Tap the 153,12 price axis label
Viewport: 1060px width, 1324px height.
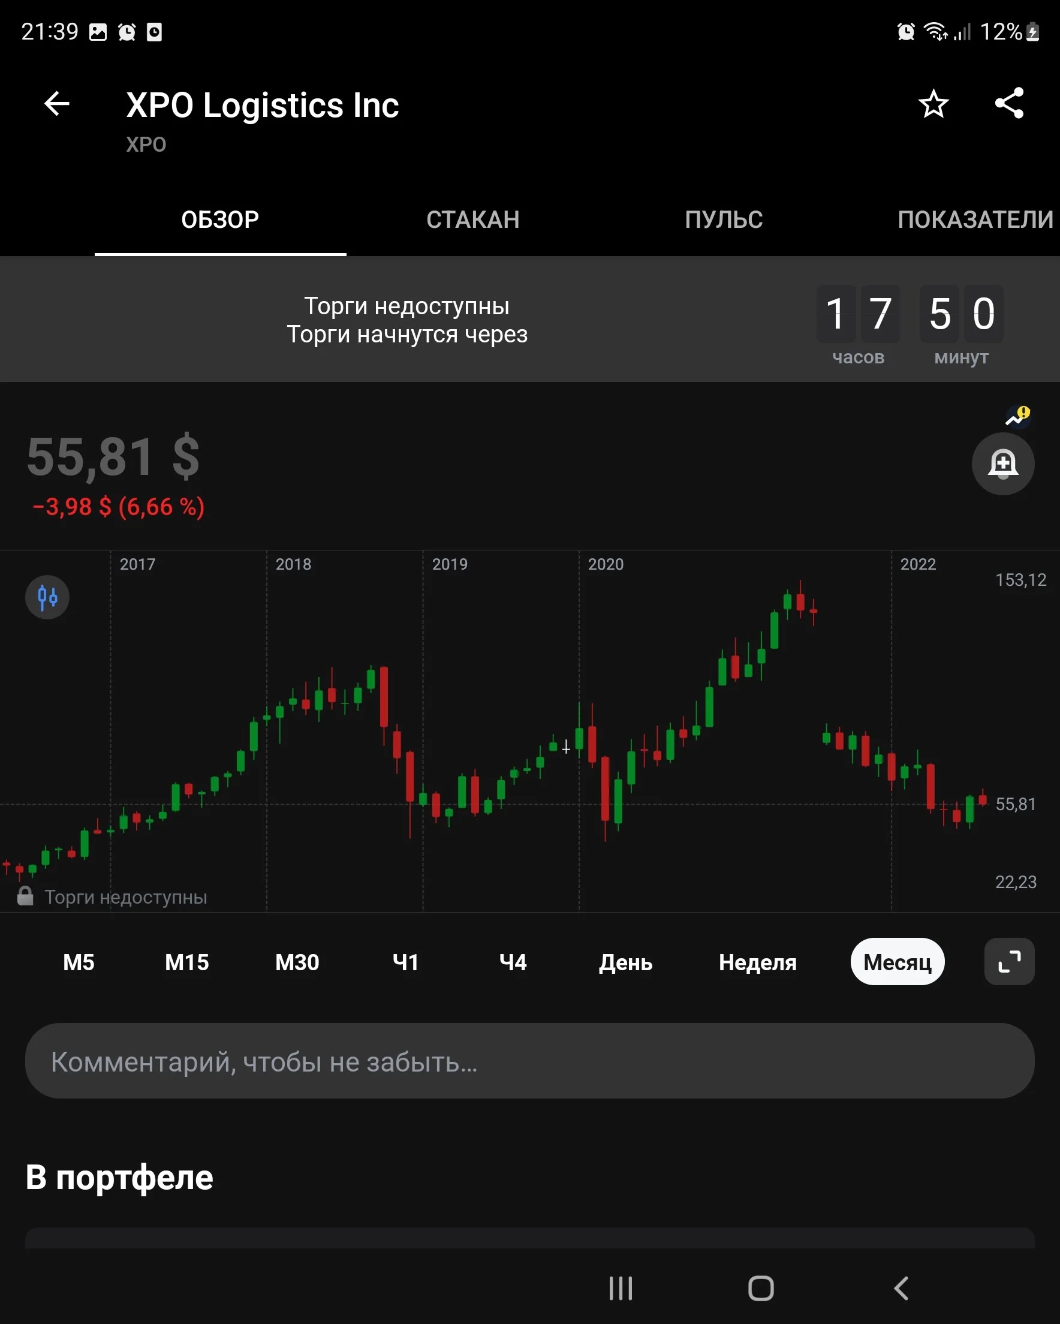click(x=1020, y=580)
